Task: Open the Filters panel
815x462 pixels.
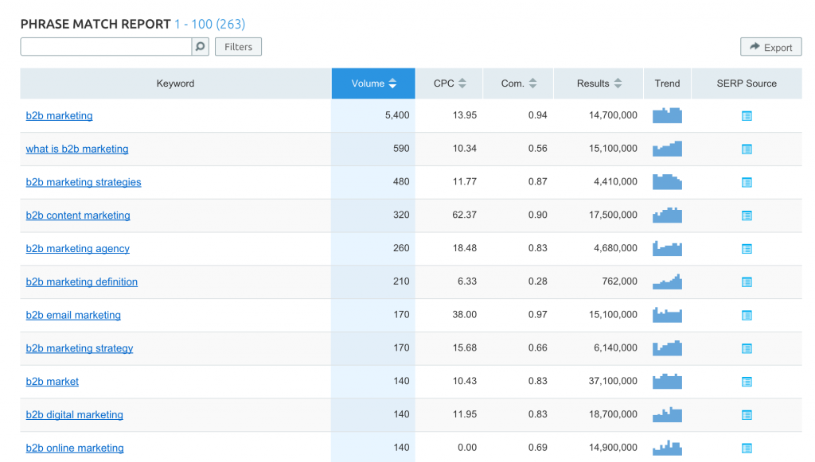Action: (238, 47)
